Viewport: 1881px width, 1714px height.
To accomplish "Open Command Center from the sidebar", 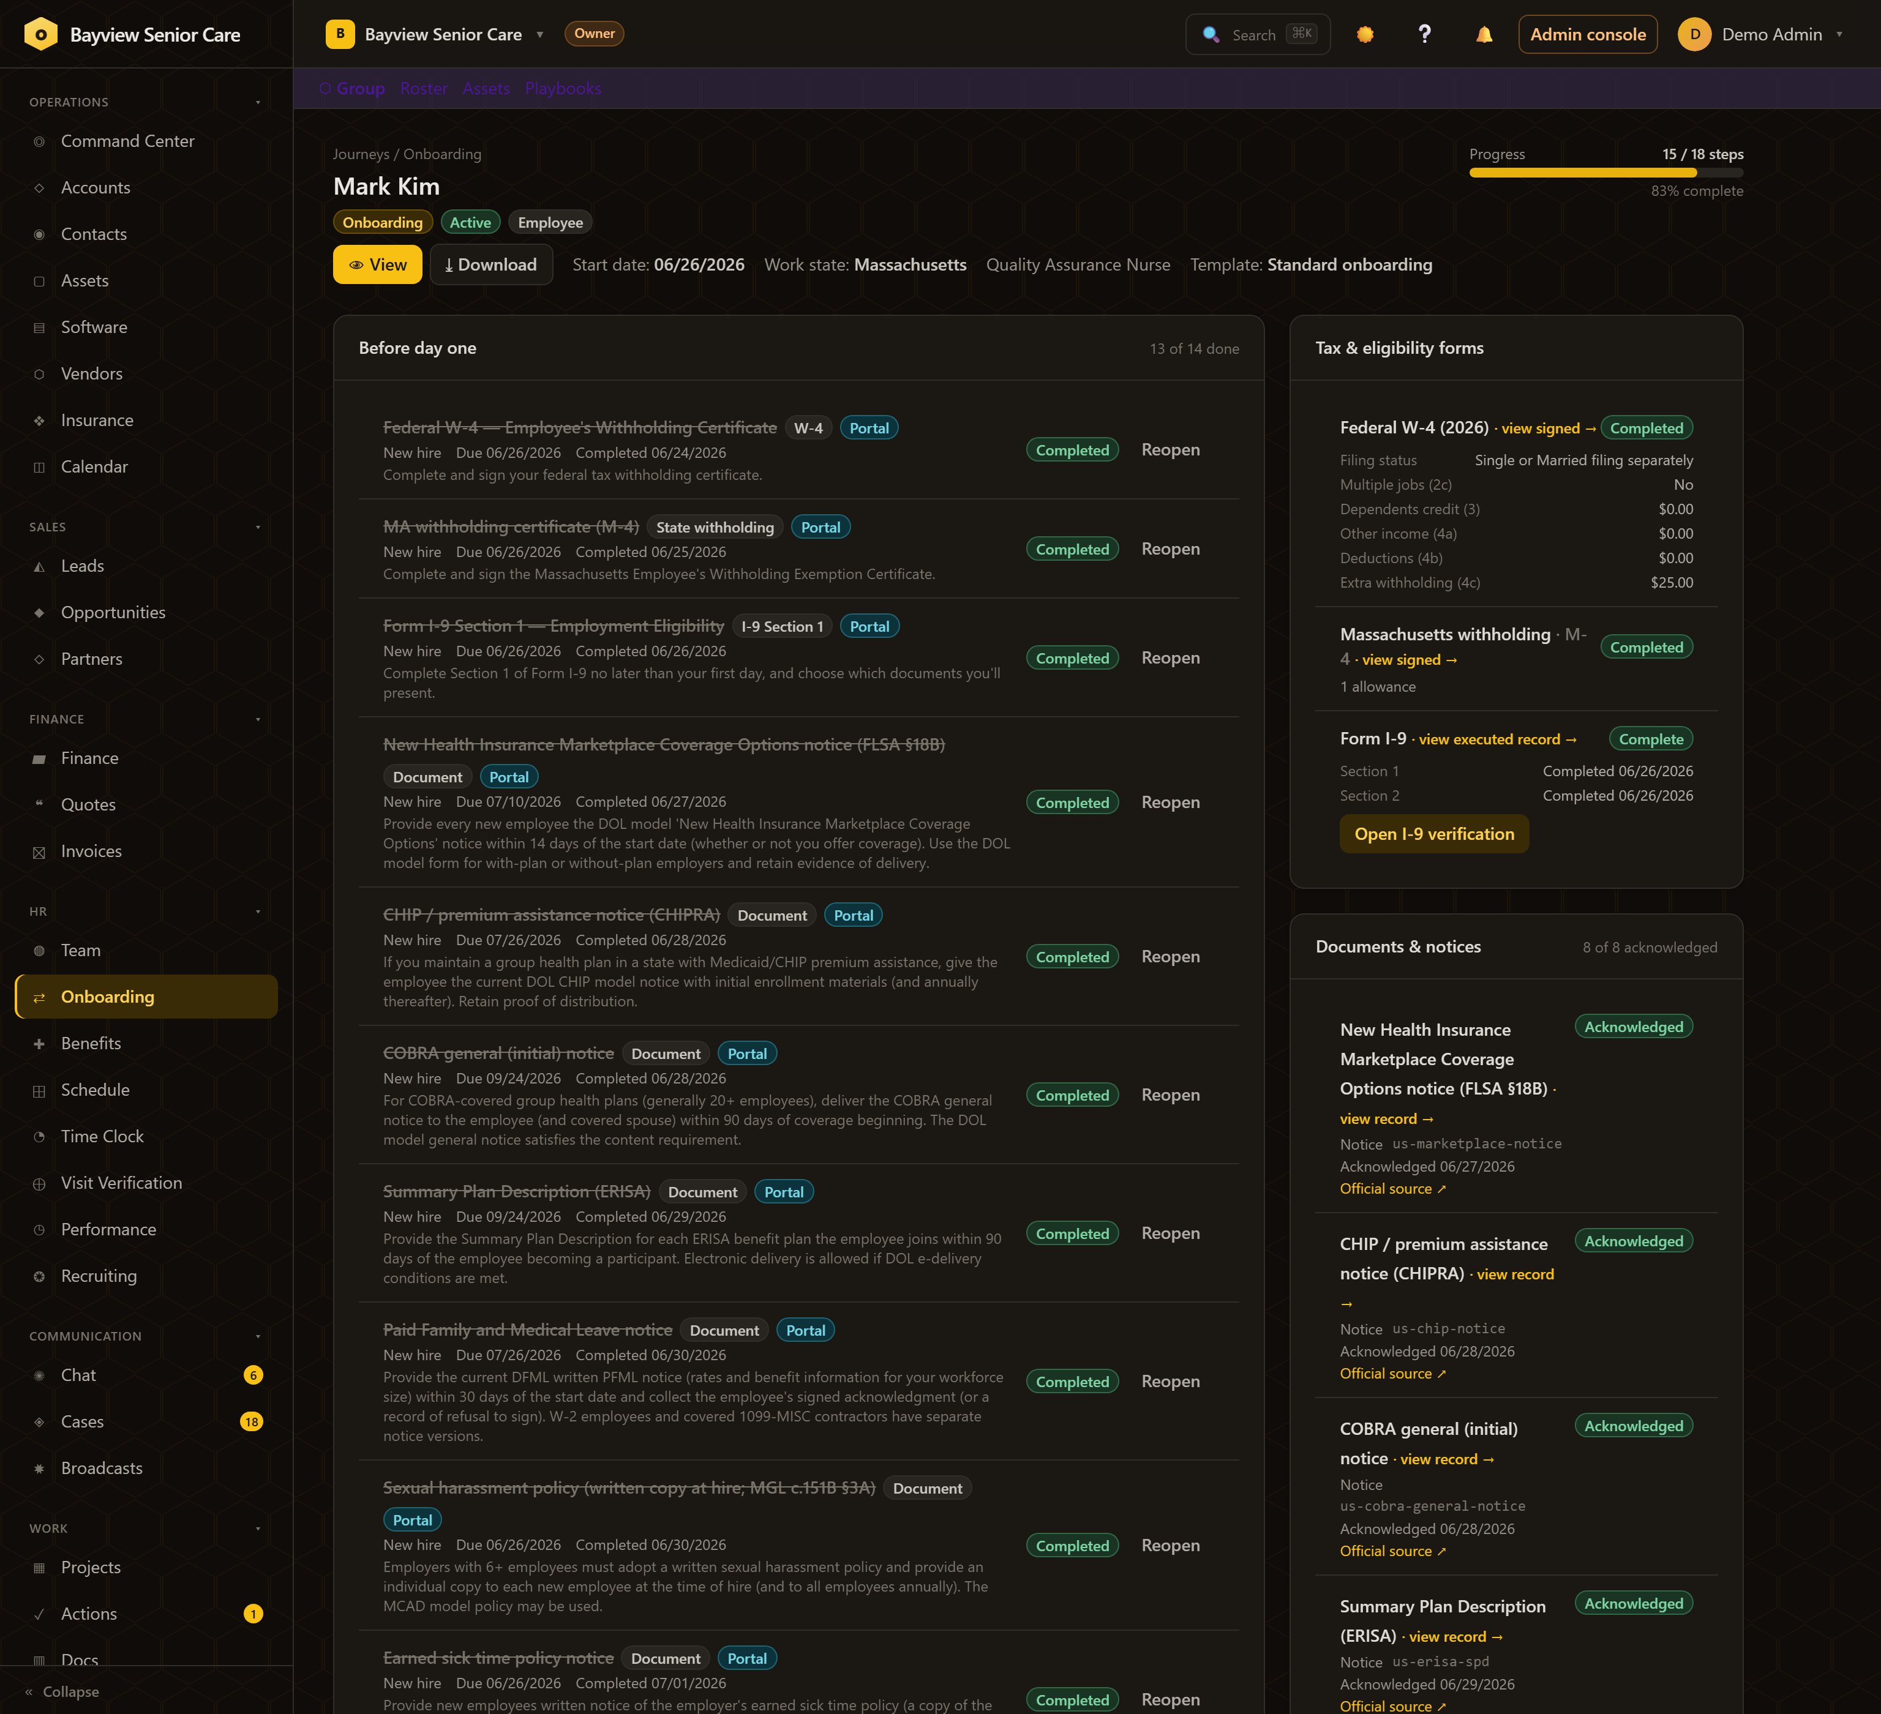I will pos(146,141).
